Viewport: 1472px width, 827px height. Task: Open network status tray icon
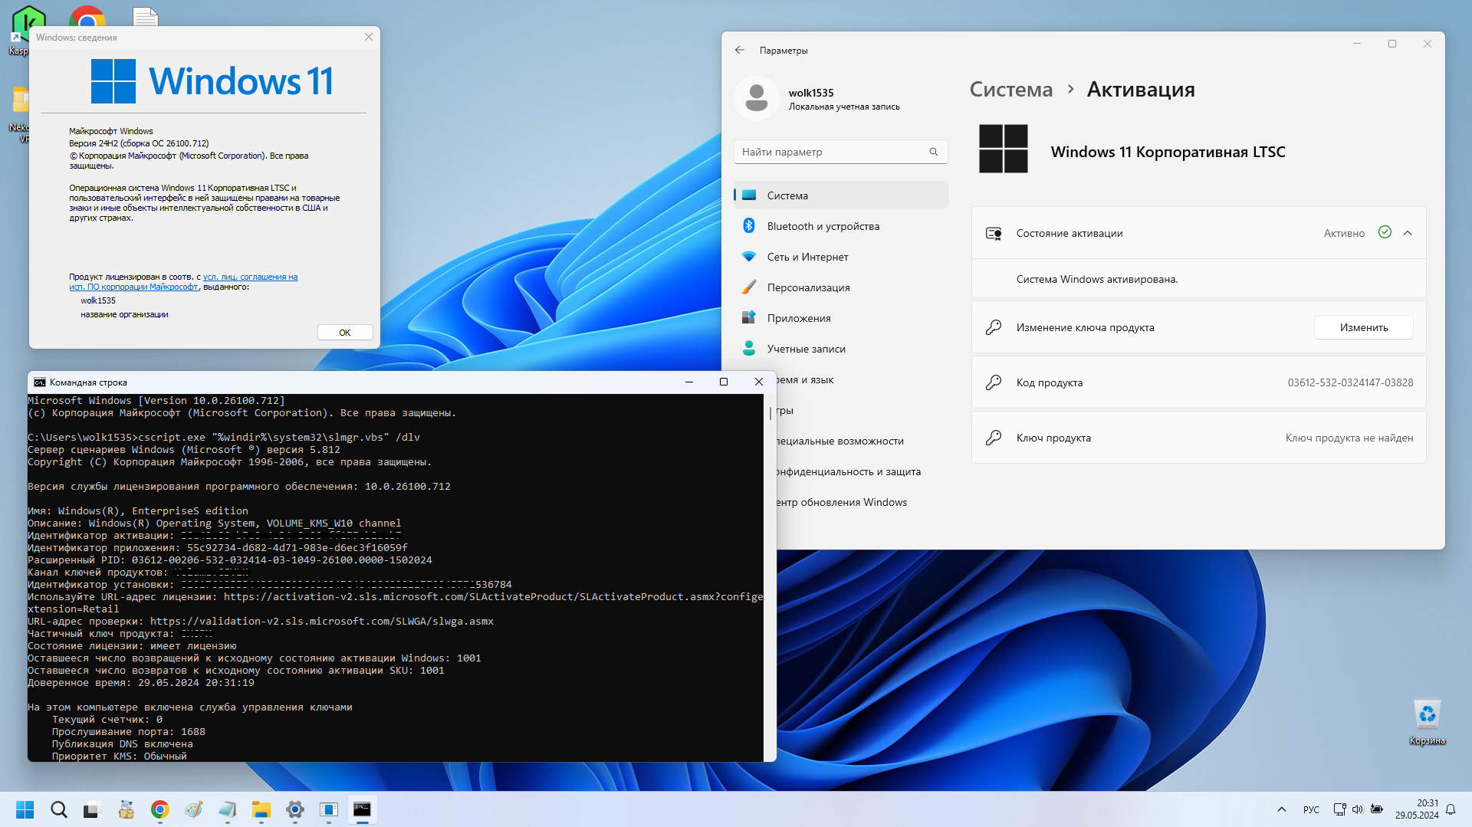1339,809
